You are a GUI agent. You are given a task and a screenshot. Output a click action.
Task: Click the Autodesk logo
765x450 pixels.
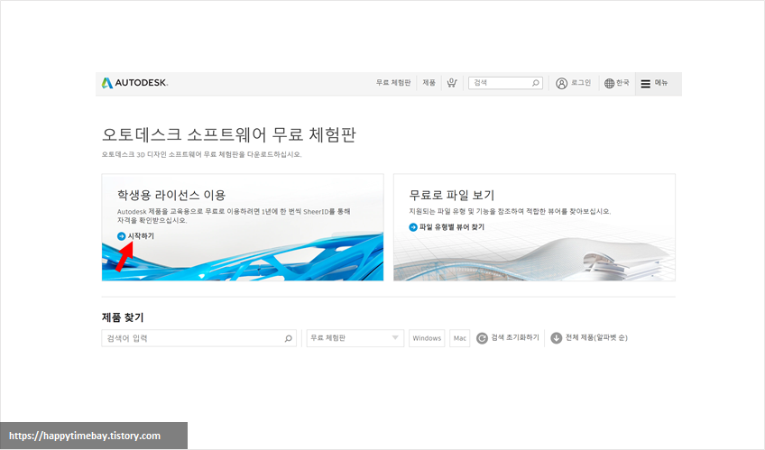[134, 83]
